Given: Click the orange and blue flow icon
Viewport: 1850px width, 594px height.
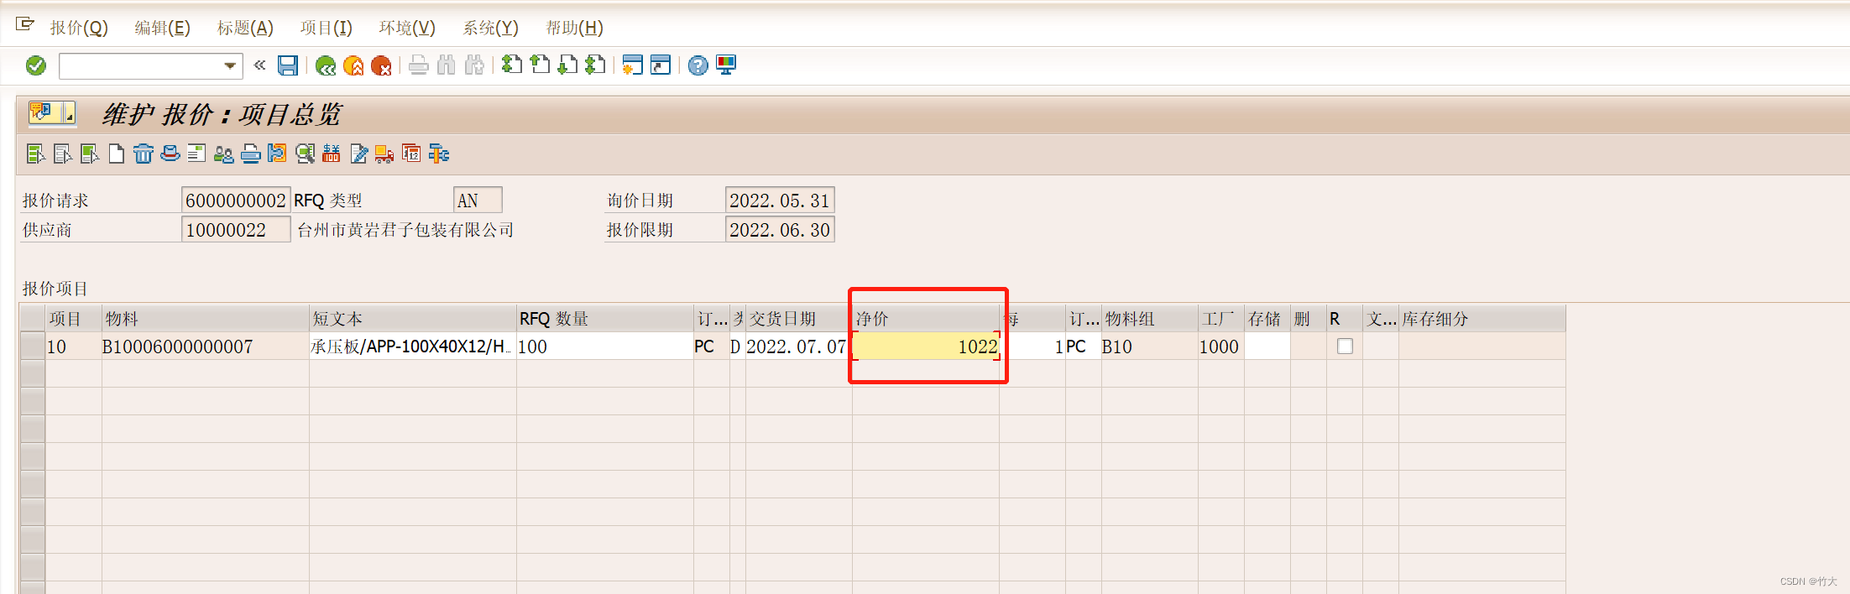Looking at the screenshot, I should point(277,153).
